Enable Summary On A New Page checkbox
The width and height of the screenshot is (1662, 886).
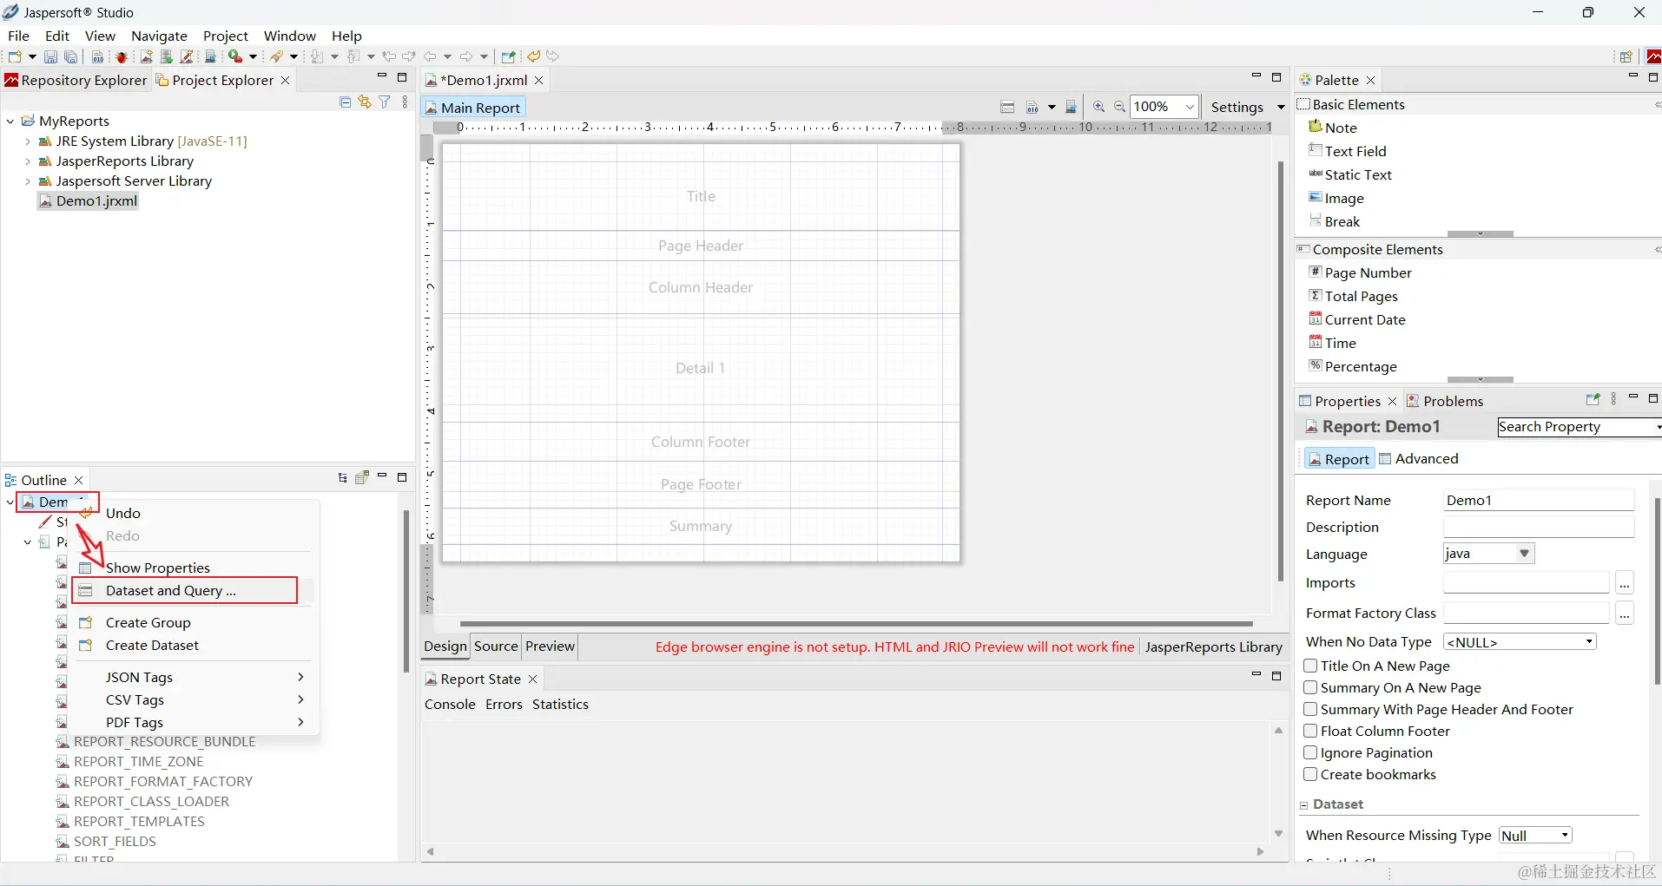pyautogui.click(x=1311, y=687)
